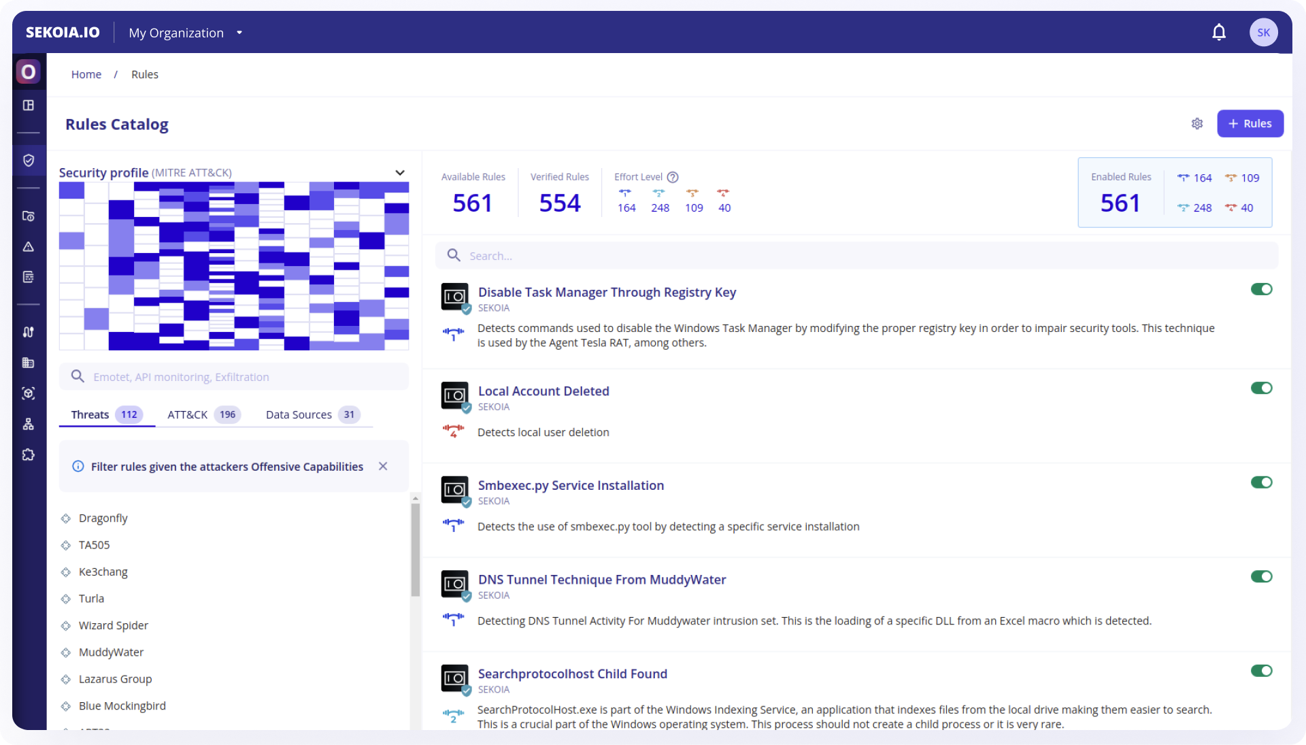The image size is (1306, 745).
Task: Click the Local Account Deleted rule logo icon
Action: coord(455,395)
